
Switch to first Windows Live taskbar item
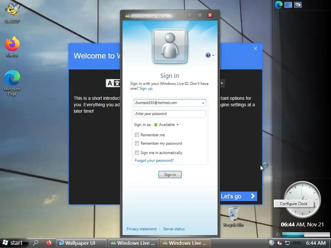(133, 243)
